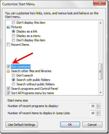Select the Don't search radio button
Viewport: 109px width, 134px height.
coord(13,75)
